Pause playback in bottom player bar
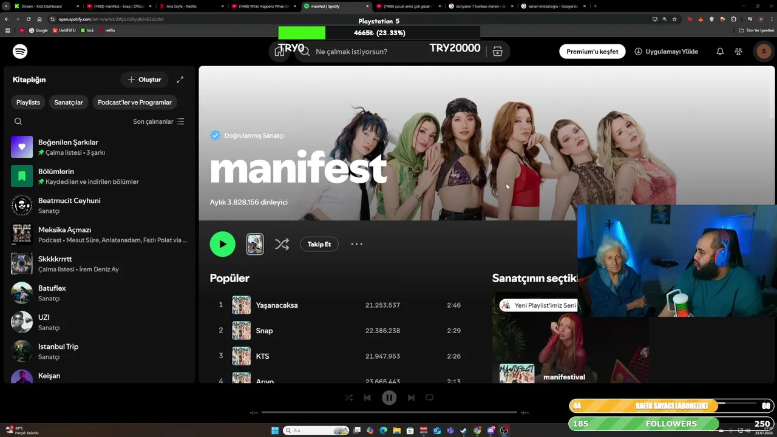The width and height of the screenshot is (777, 437). (389, 398)
